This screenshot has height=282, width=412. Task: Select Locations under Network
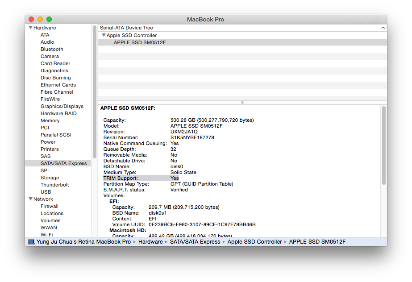click(x=52, y=213)
